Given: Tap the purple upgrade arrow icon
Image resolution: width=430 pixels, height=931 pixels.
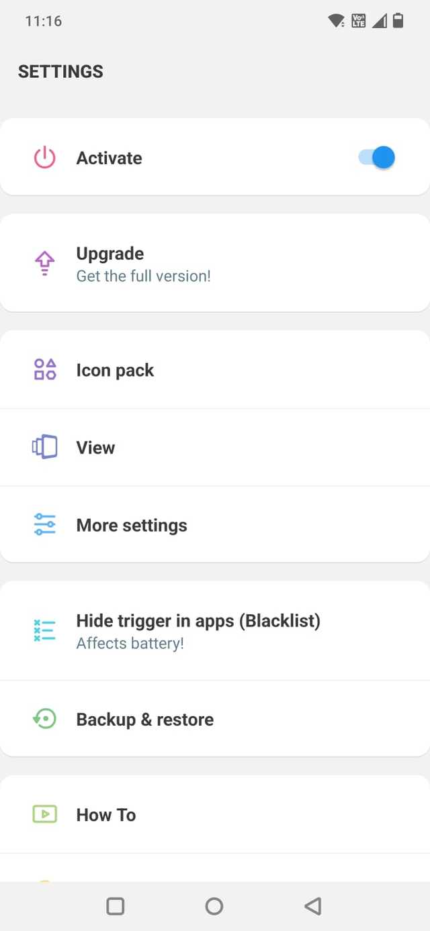Looking at the screenshot, I should pos(44,263).
